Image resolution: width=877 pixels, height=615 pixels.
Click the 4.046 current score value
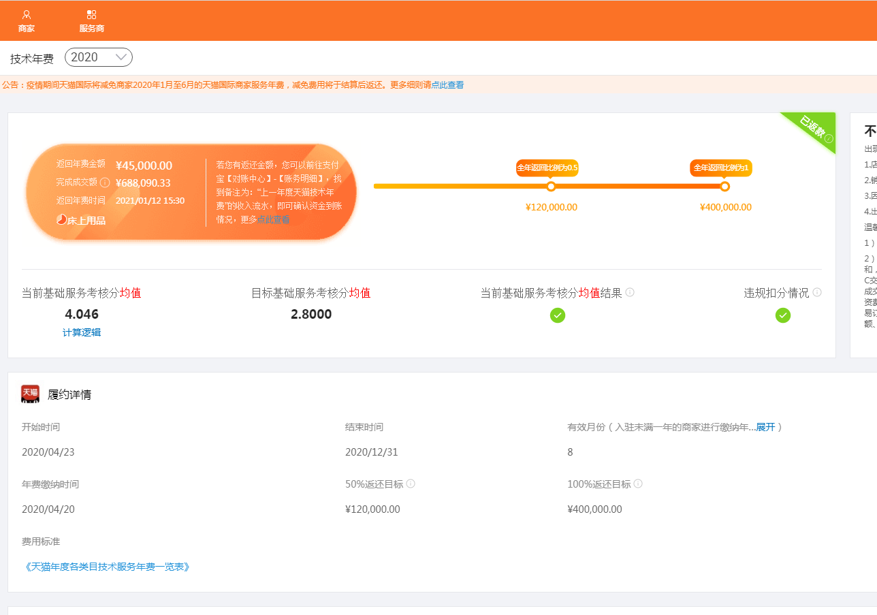point(82,315)
